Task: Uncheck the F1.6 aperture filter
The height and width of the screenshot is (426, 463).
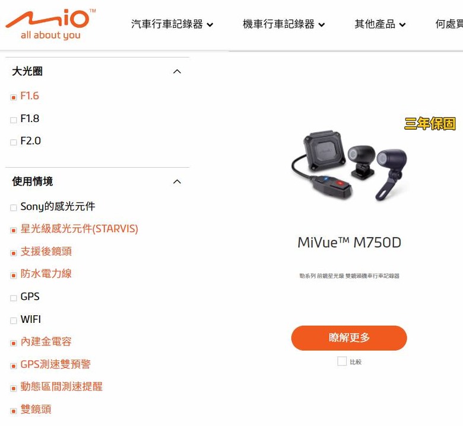Action: [x=13, y=97]
